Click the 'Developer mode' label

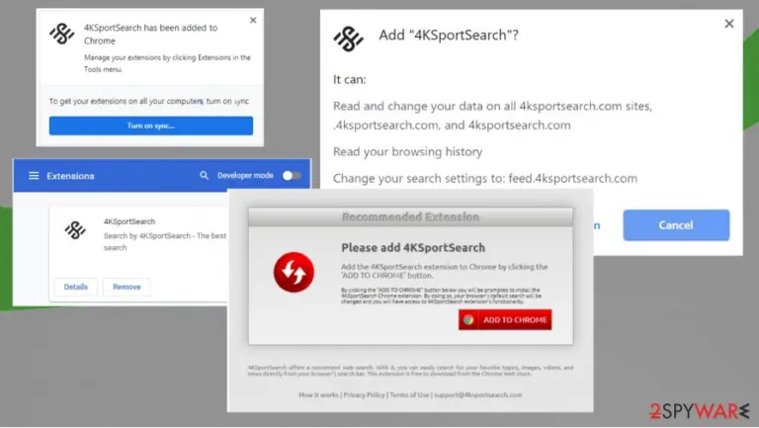coord(245,175)
